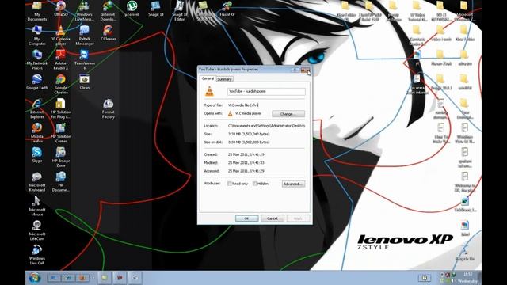The width and height of the screenshot is (507, 285).
Task: Enable the Hidden attribute checkbox
Action: click(x=255, y=184)
